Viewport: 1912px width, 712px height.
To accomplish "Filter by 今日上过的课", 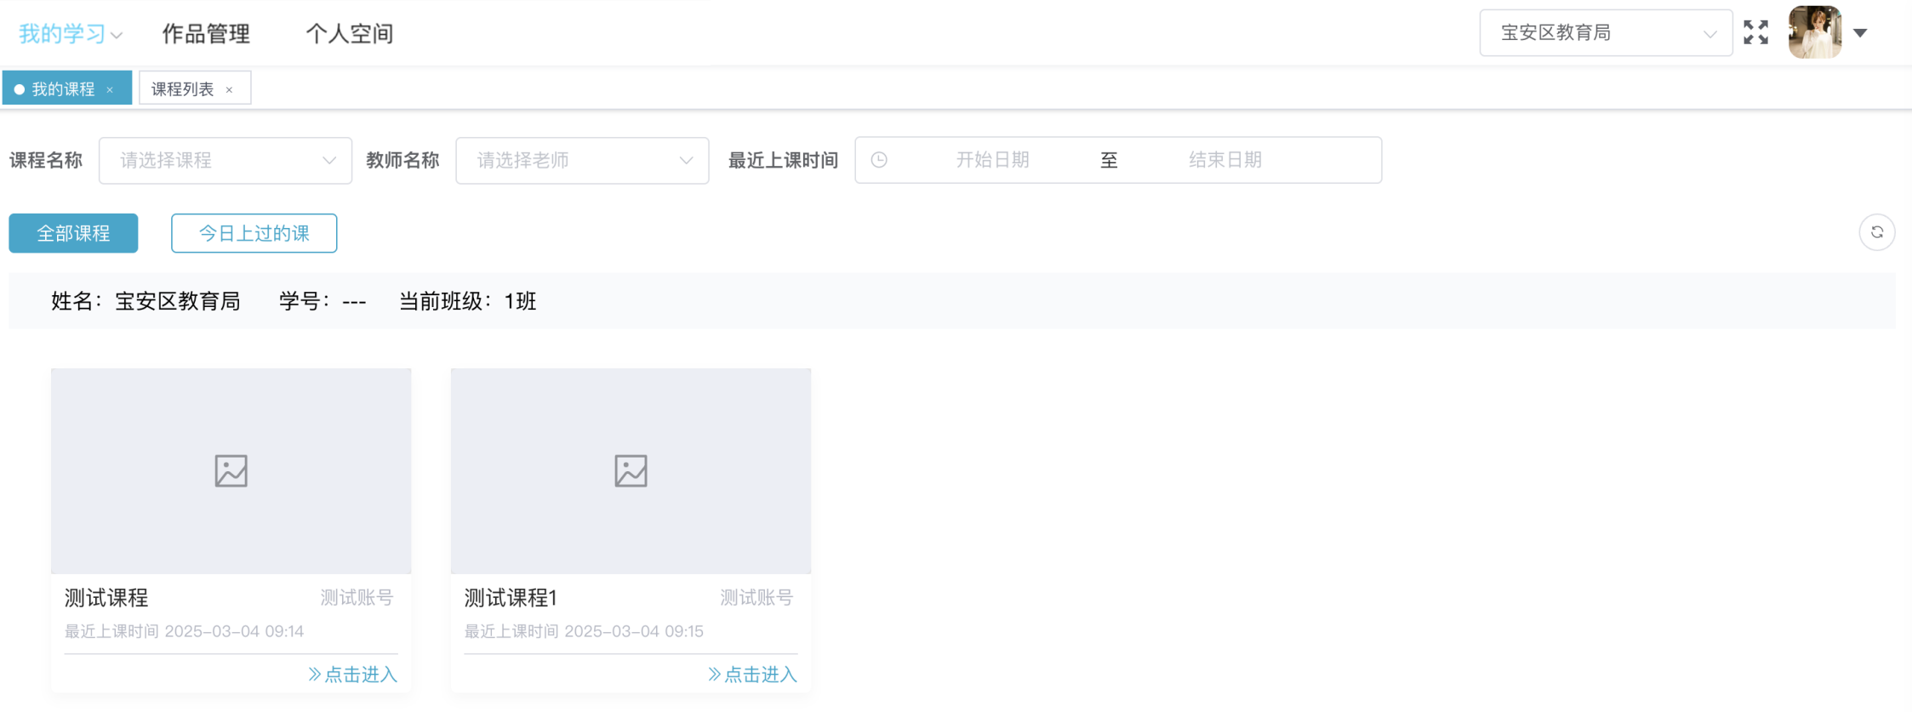I will click(254, 233).
